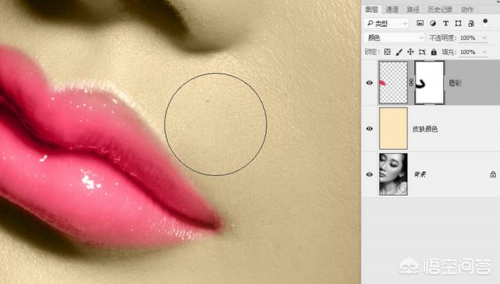Screen dimensions: 500x284
Task: Select the type layer filter icon
Action: tap(446, 23)
